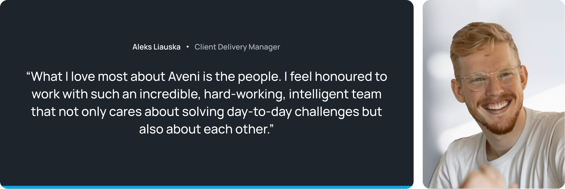
Task: Click the word 'honoured' in the quote
Action: pos(343,76)
